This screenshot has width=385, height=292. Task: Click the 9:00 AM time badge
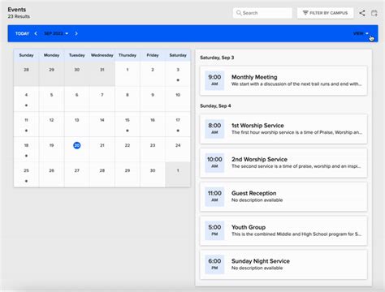(214, 80)
